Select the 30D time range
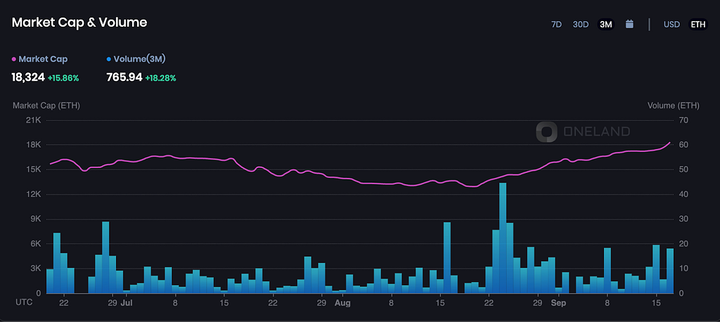The width and height of the screenshot is (720, 322). click(x=580, y=25)
